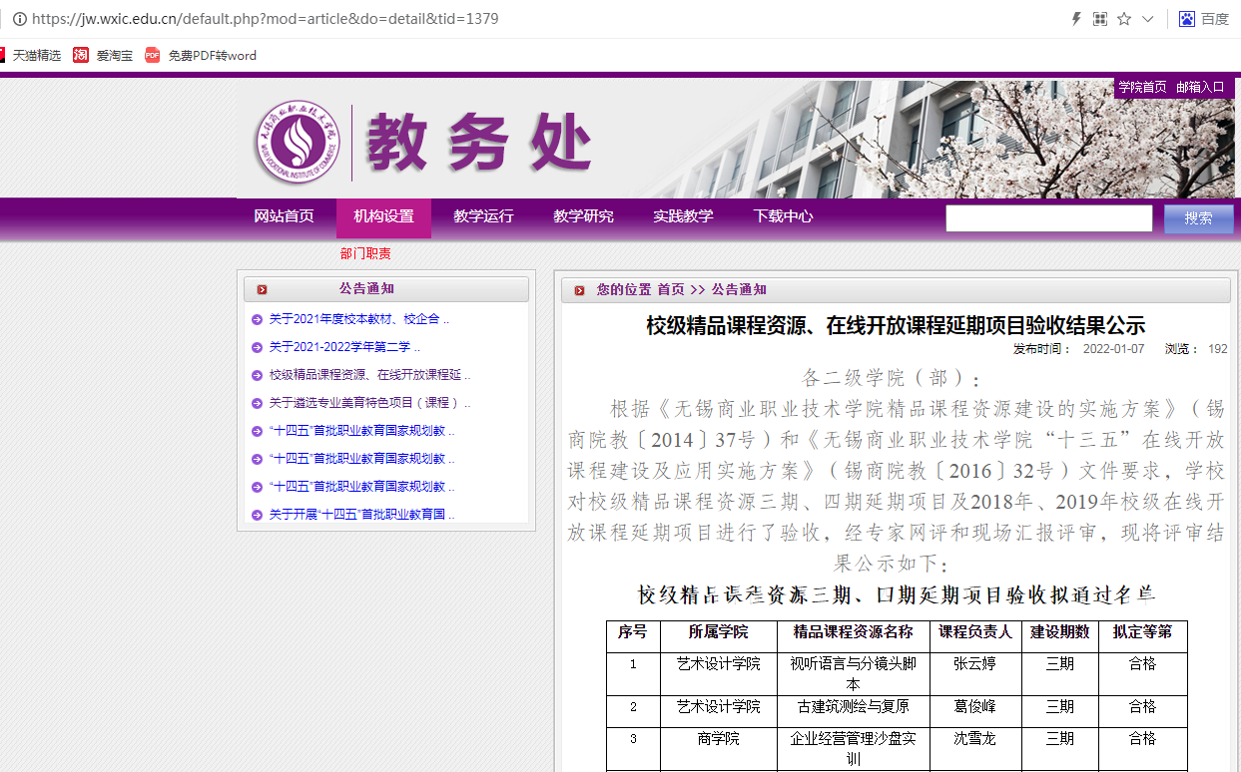This screenshot has width=1241, height=772.
Task: Click the 部门职责 submenu link
Action: [365, 254]
